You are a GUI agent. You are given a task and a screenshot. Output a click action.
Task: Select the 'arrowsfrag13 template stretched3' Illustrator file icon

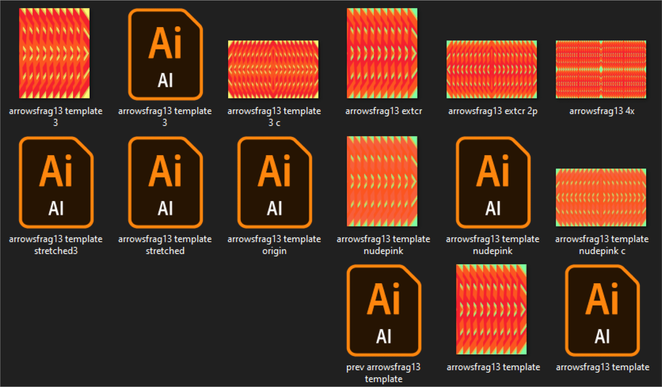pyautogui.click(x=56, y=182)
